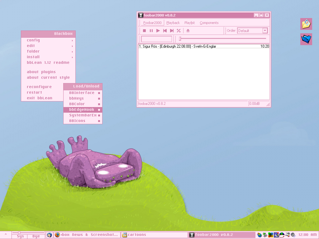Expand the config submenu in Blackbox menu
Viewport: 319px width, 239px height.
pyautogui.click(x=48, y=40)
